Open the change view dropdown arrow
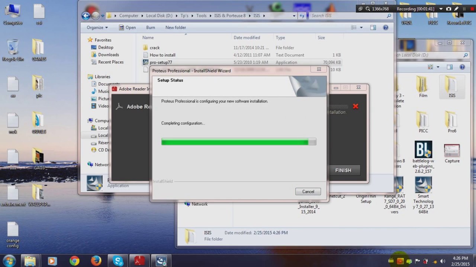This screenshot has height=267, width=476. (x=361, y=27)
